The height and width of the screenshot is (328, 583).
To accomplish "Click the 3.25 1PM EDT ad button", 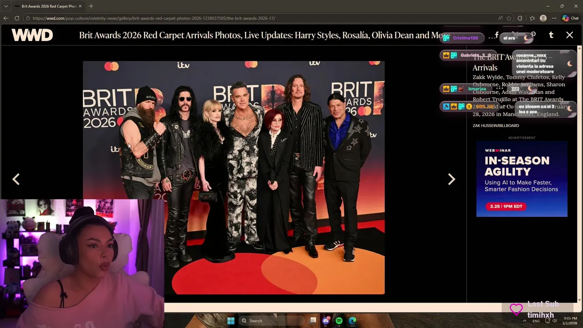I will [506, 206].
